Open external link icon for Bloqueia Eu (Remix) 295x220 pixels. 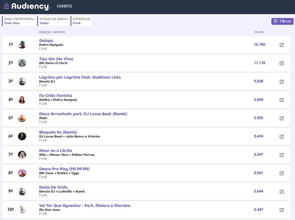tap(281, 136)
